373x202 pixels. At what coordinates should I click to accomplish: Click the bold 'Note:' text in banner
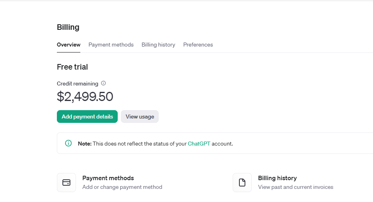point(85,144)
